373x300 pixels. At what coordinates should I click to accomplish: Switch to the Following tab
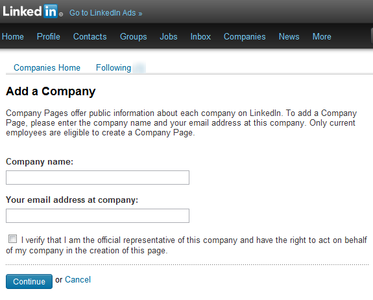114,67
